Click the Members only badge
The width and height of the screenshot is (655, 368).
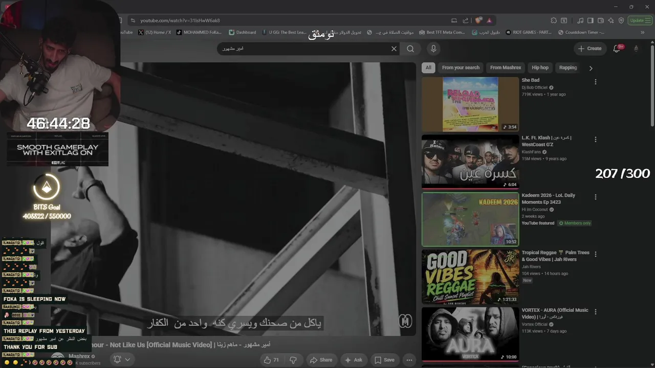coord(575,223)
